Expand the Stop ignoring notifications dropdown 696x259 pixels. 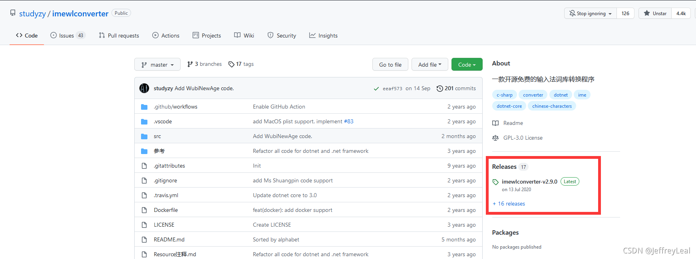point(591,14)
